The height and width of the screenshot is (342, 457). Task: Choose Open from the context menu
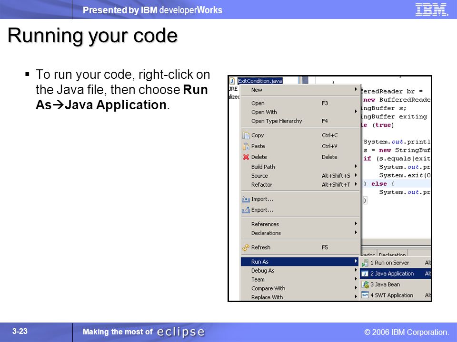[x=300, y=103]
